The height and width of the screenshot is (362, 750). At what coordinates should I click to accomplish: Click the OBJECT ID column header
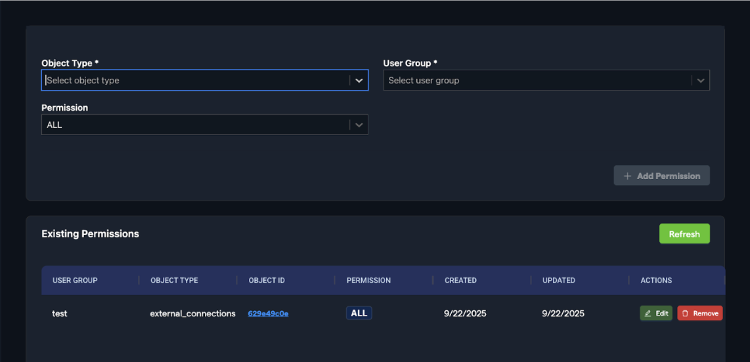pyautogui.click(x=267, y=280)
